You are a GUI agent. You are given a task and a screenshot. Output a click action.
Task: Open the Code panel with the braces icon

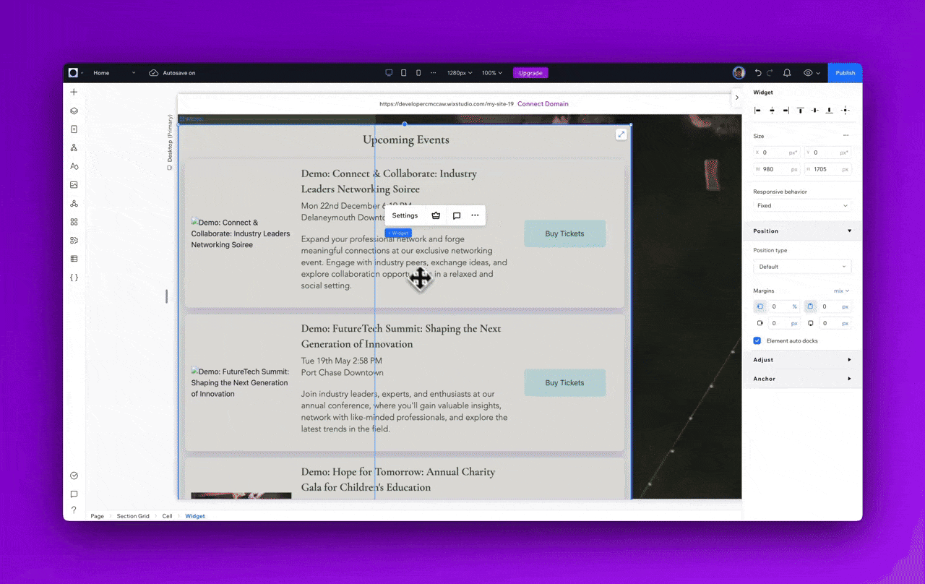point(74,277)
